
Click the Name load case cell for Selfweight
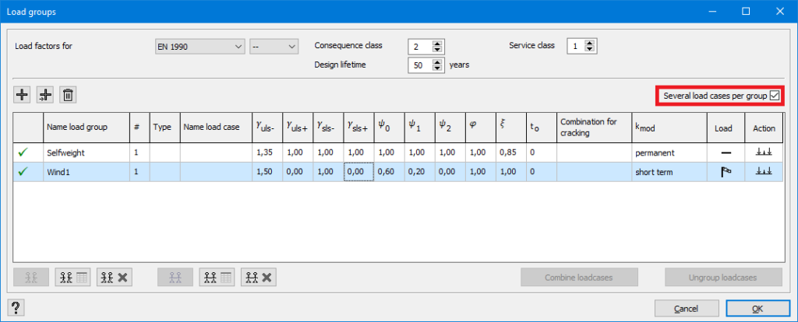tap(217, 152)
